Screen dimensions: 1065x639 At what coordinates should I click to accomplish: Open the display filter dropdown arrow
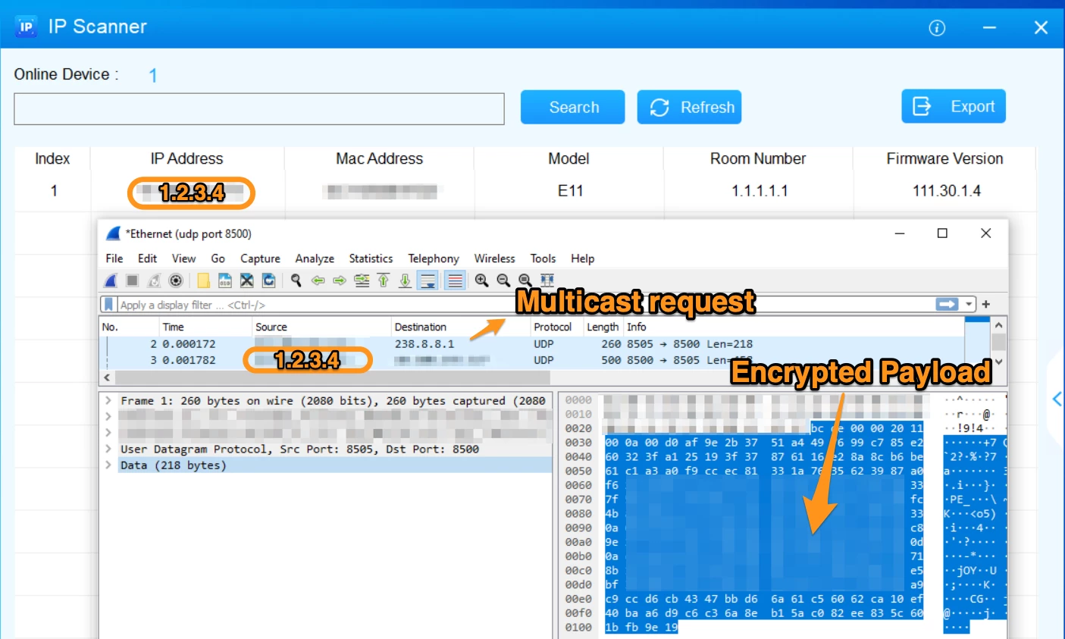coord(969,303)
